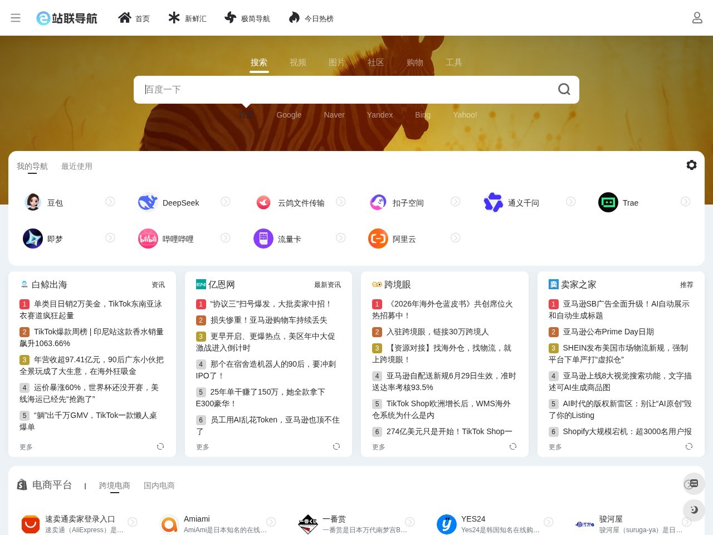The height and width of the screenshot is (535, 713).
Task: Open the 骏河屋 site icon
Action: coord(585,524)
